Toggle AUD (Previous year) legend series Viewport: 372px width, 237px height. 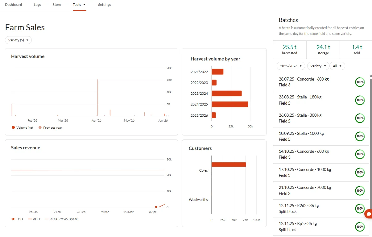[x=62, y=219]
